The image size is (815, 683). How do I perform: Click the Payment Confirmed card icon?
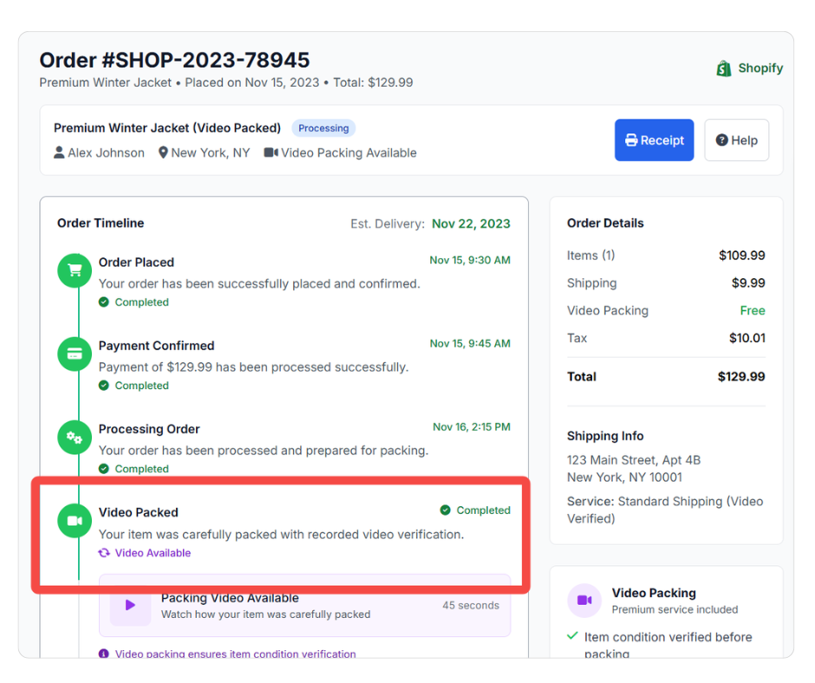tap(74, 354)
